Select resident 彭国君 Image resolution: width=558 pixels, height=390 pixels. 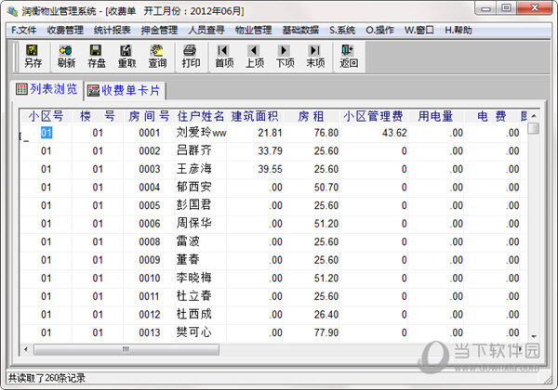coord(194,205)
